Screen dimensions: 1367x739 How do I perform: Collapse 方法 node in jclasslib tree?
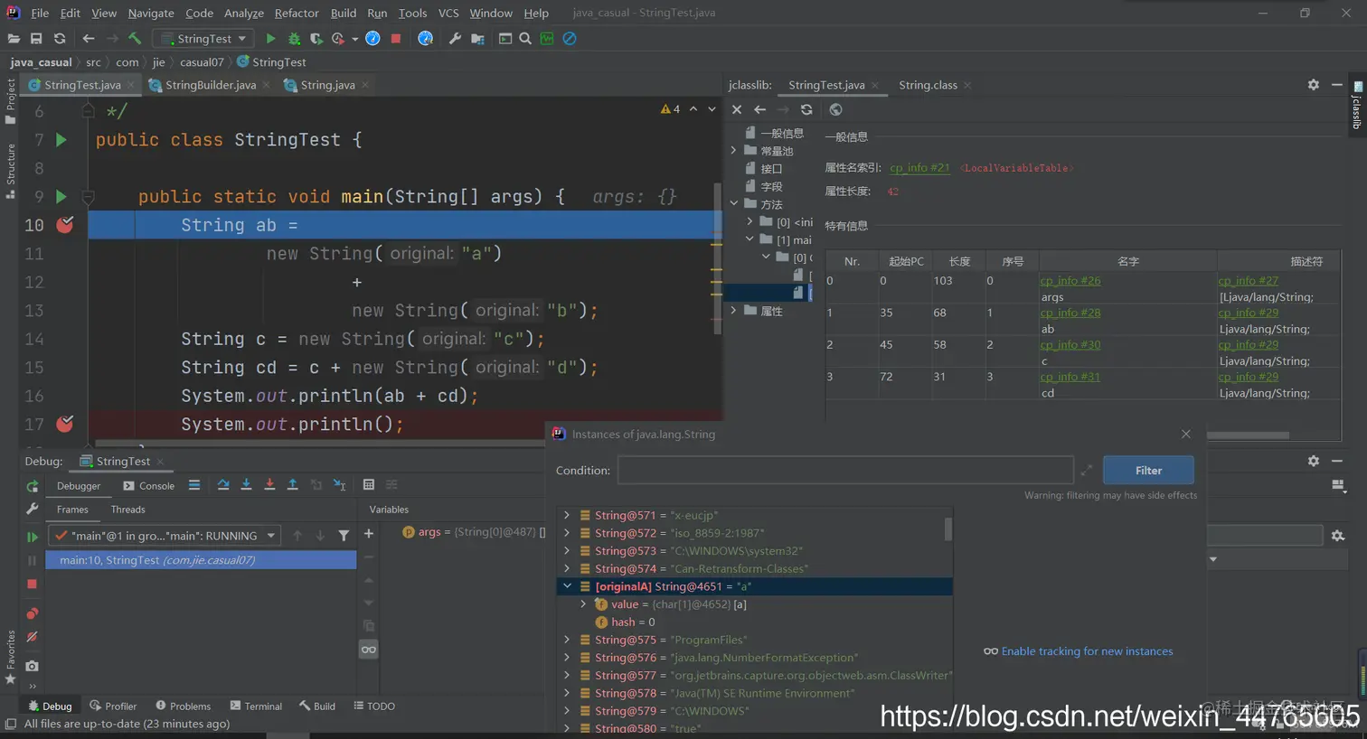(x=733, y=204)
